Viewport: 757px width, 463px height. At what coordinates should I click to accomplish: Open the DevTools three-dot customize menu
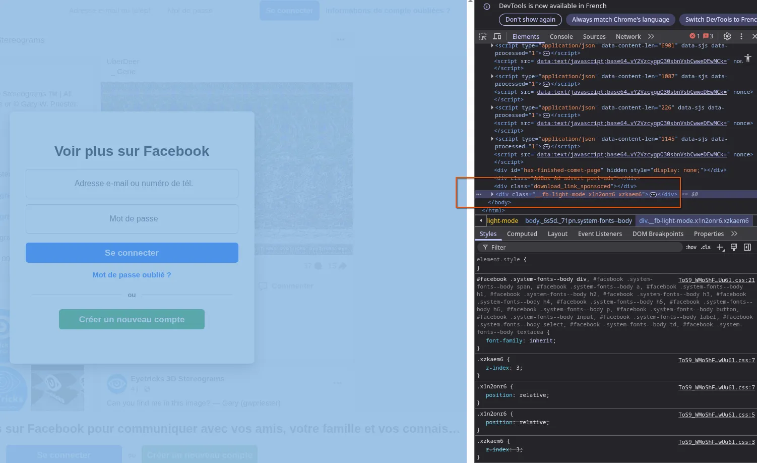[741, 36]
